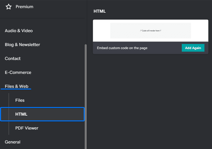Click the 'Embed custom code on the page' text
This screenshot has height=149, width=212.
click(122, 48)
